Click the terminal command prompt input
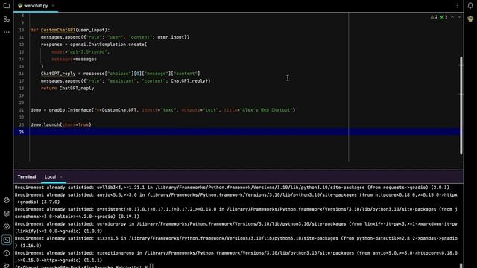477x268 pixels. point(152,267)
